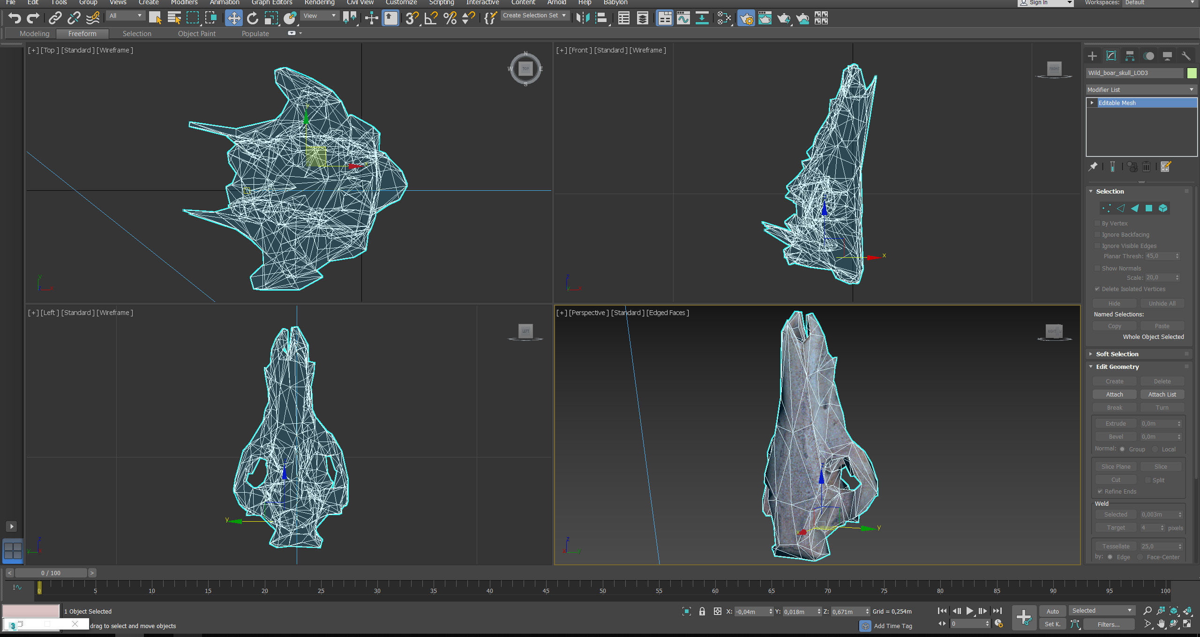Activate the Select and Move tool
Image resolution: width=1200 pixels, height=637 pixels.
point(233,18)
